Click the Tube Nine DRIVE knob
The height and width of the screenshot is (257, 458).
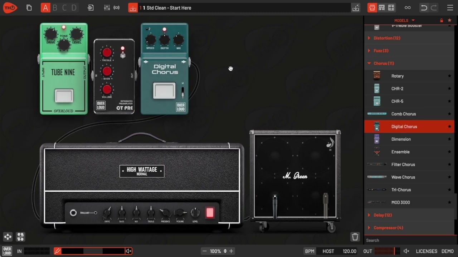[51, 34]
